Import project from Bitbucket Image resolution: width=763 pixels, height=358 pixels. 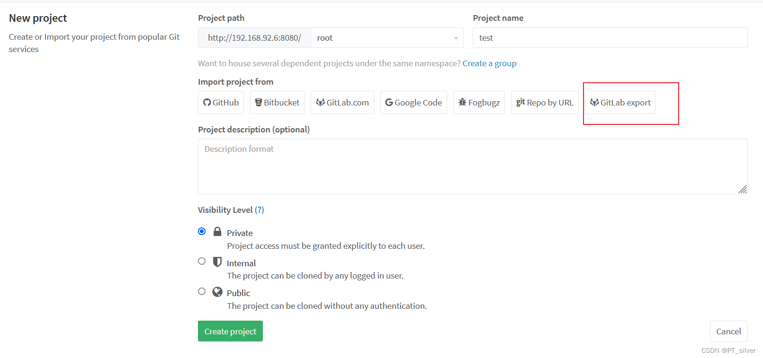277,103
